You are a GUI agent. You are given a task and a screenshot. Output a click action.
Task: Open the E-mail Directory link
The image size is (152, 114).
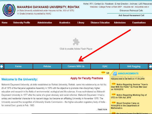click(x=122, y=4)
